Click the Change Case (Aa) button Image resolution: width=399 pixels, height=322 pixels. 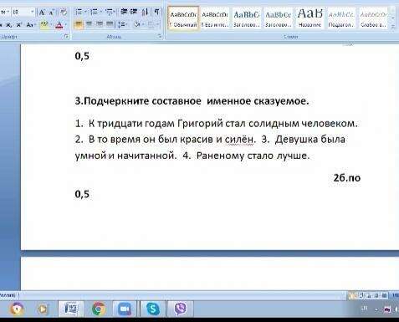(x=30, y=25)
